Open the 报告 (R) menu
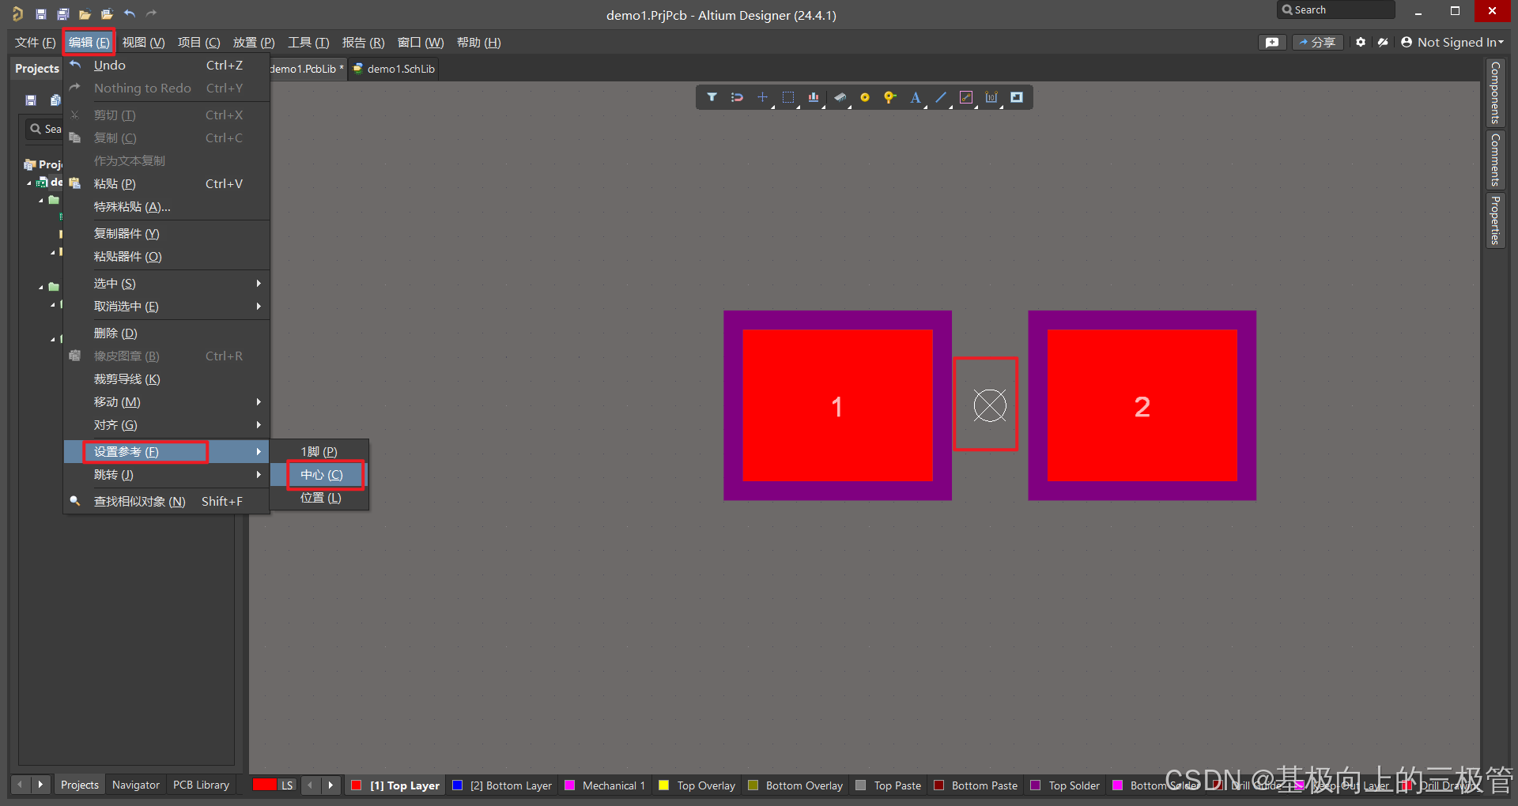 click(x=363, y=42)
